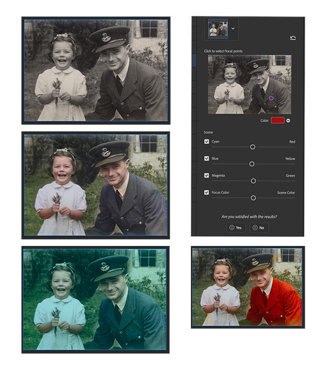319x367 pixels.
Task: Click the 'Red' slider end label
Action: 292,142
